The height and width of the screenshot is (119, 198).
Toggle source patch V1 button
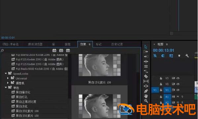click(155, 90)
